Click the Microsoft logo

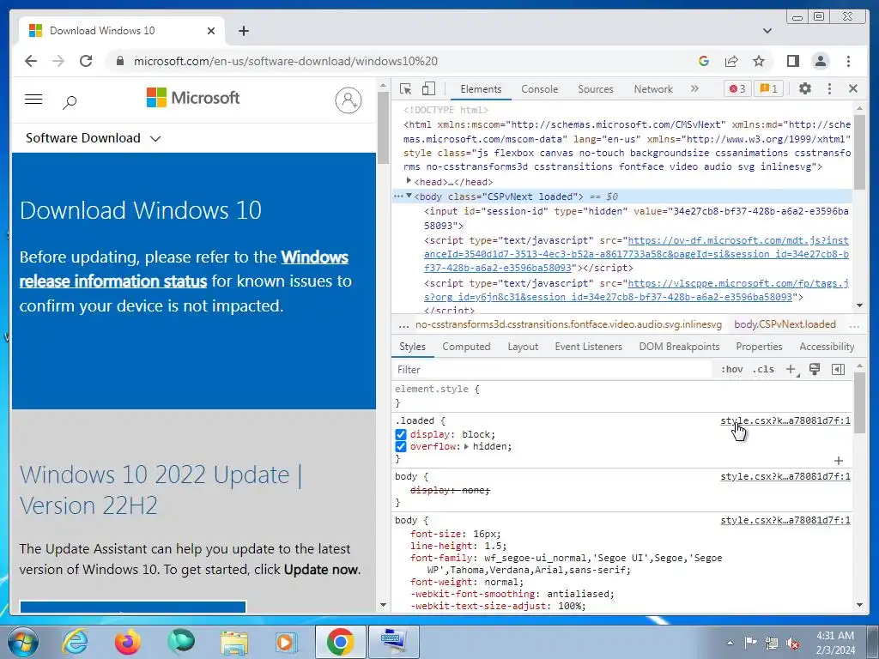(x=193, y=98)
